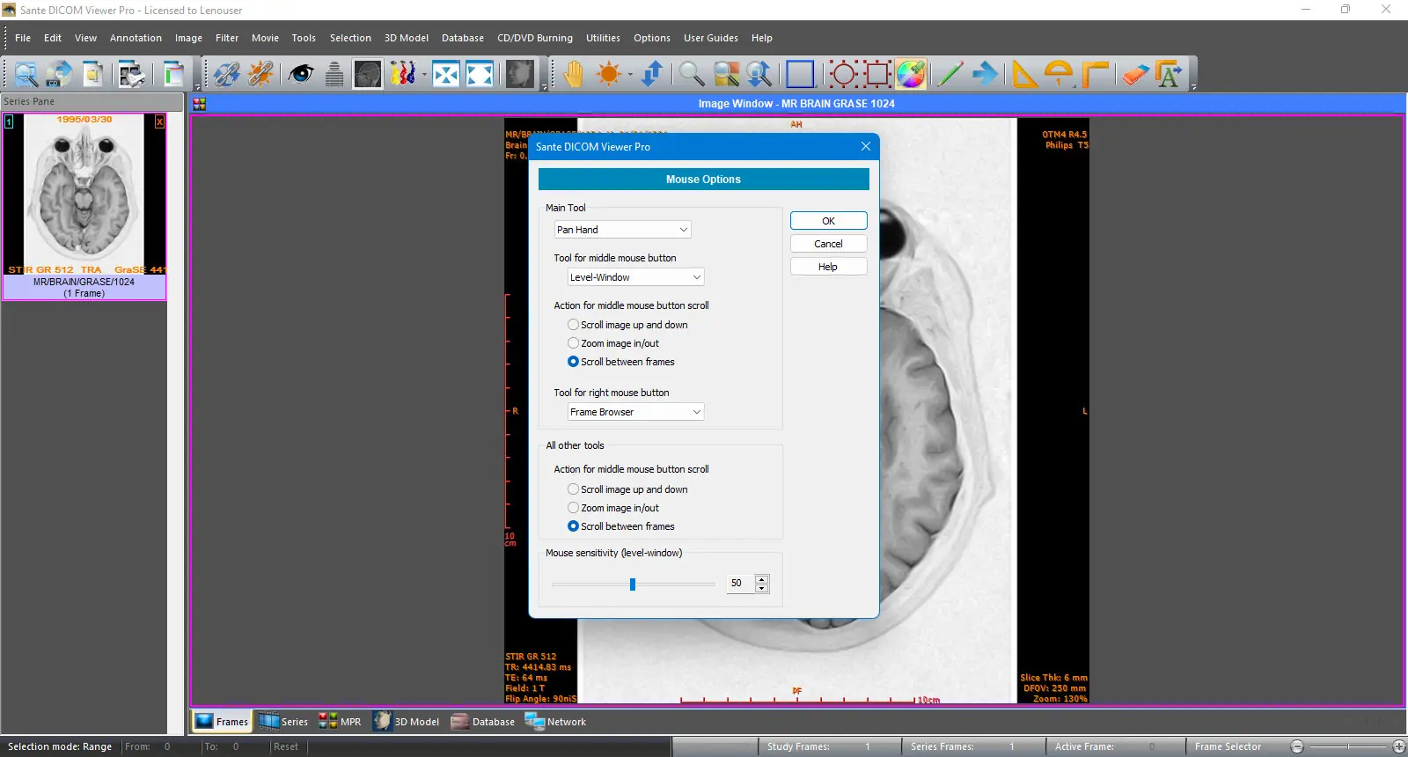
Task: Select the Pan Hand tool icon
Action: coord(573,74)
